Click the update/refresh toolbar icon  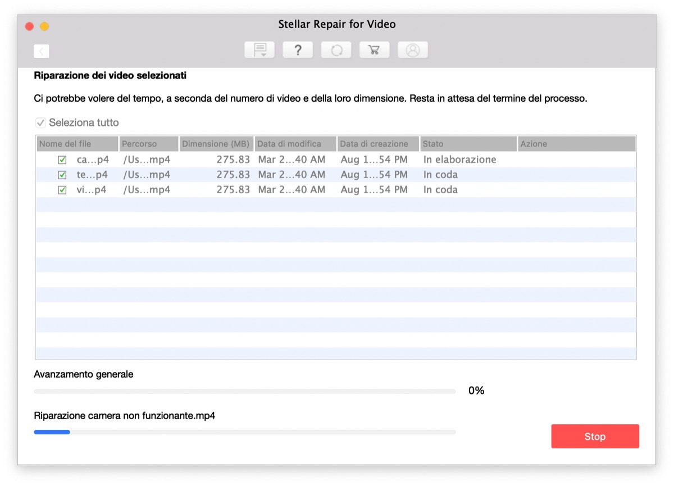336,49
